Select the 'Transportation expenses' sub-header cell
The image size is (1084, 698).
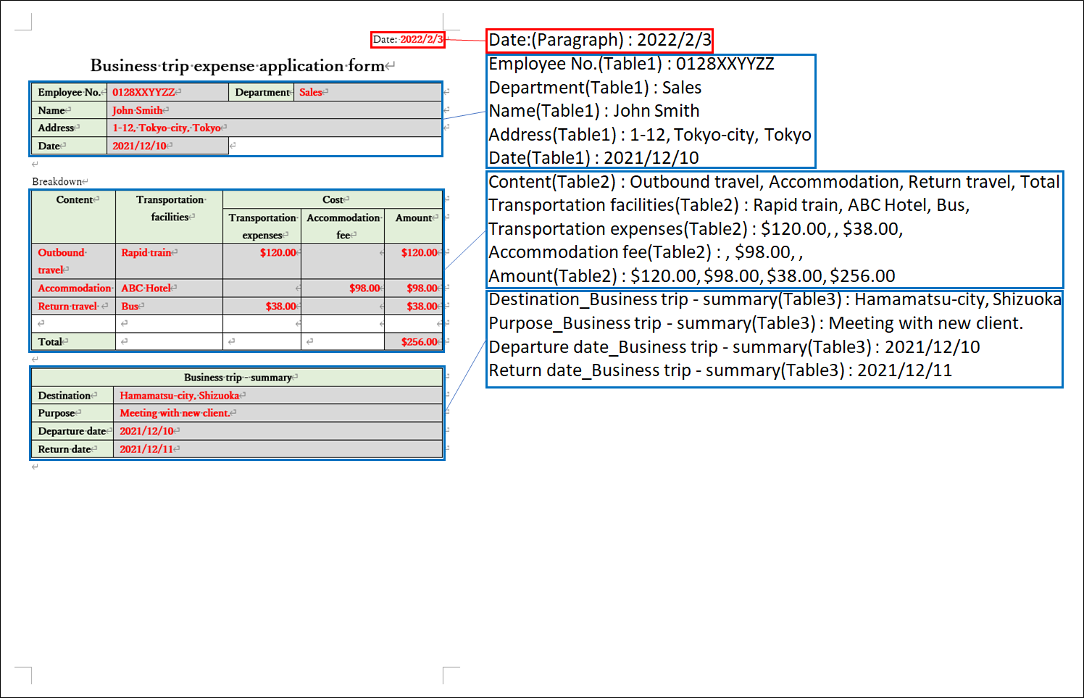pyautogui.click(x=262, y=226)
